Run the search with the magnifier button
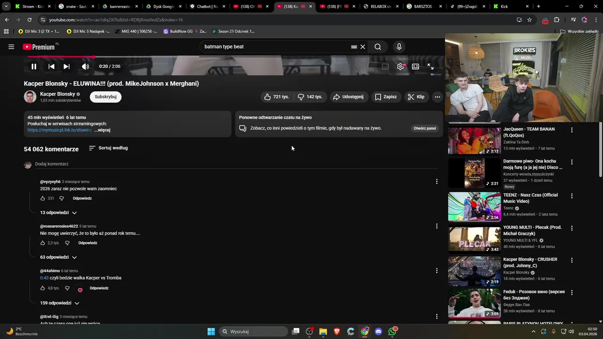This screenshot has width=603, height=339. pyautogui.click(x=378, y=47)
